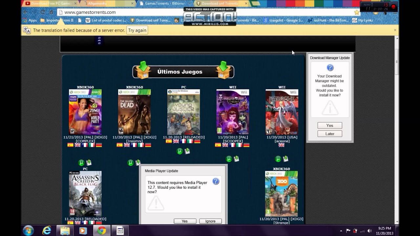Open Windows Media Player from taskbar
This screenshot has width=420, height=236.
[x=83, y=230]
